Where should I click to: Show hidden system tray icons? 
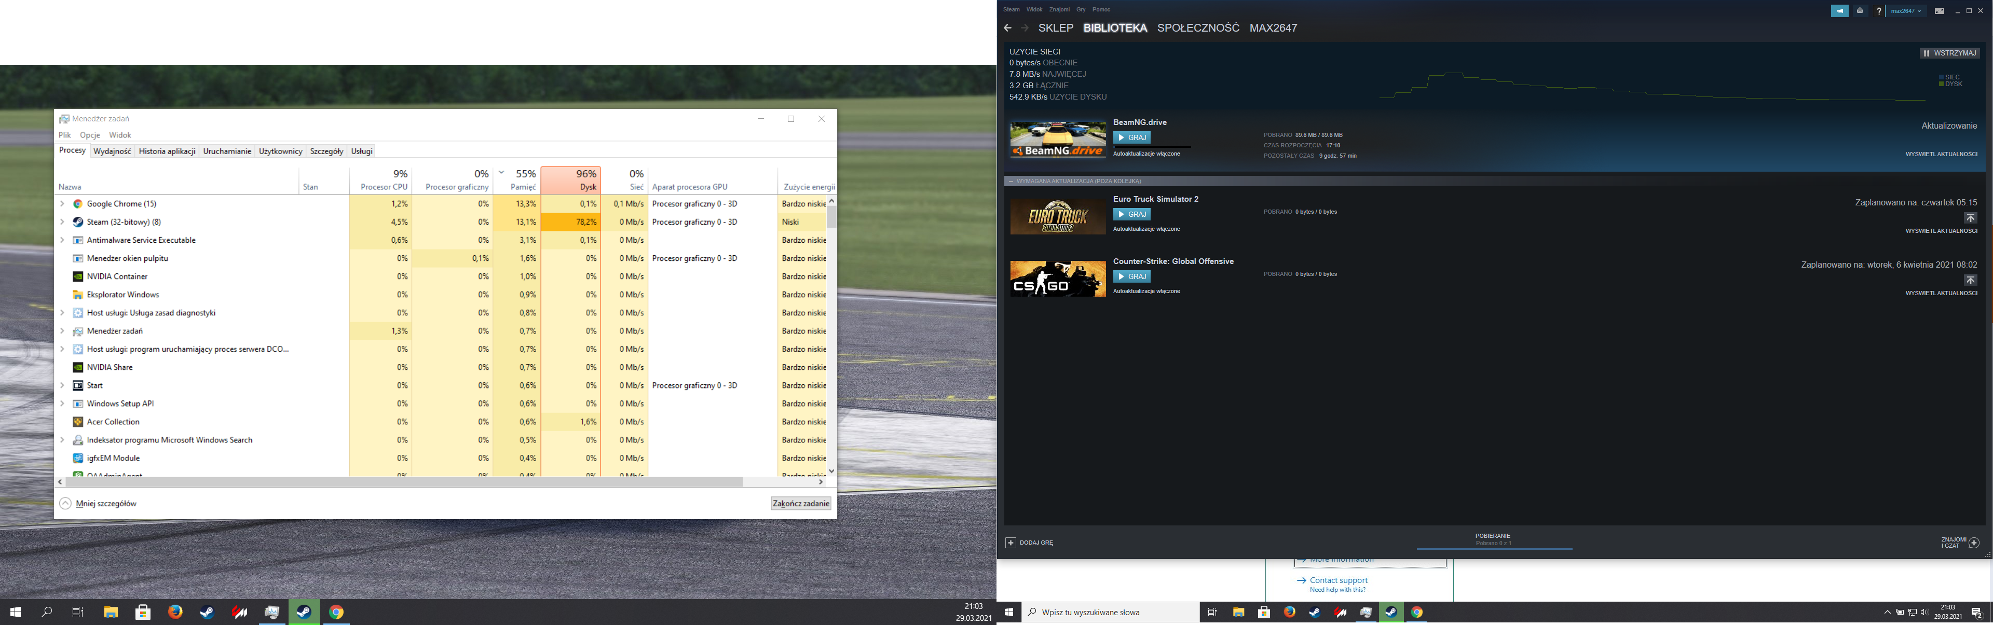tap(1887, 612)
